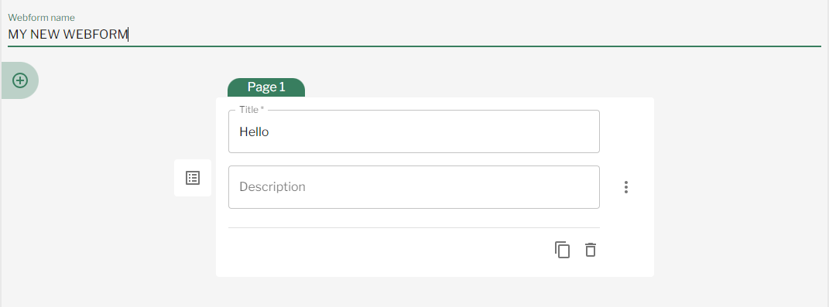The image size is (829, 307).
Task: Click the Description text box
Action: pos(414,187)
